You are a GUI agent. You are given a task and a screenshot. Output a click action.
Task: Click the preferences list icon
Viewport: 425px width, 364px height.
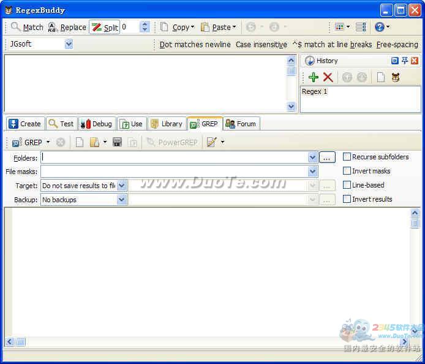[361, 27]
